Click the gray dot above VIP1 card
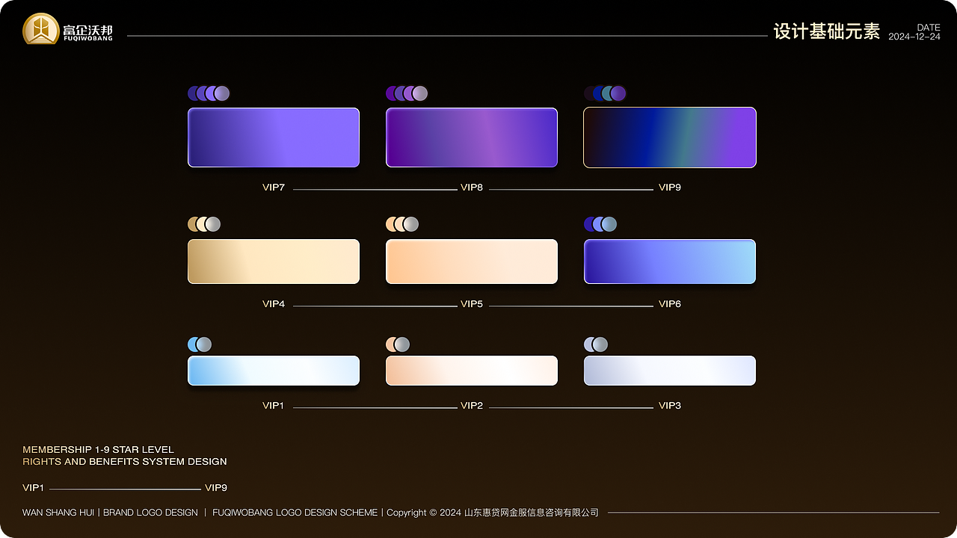This screenshot has height=538, width=957. 204,344
